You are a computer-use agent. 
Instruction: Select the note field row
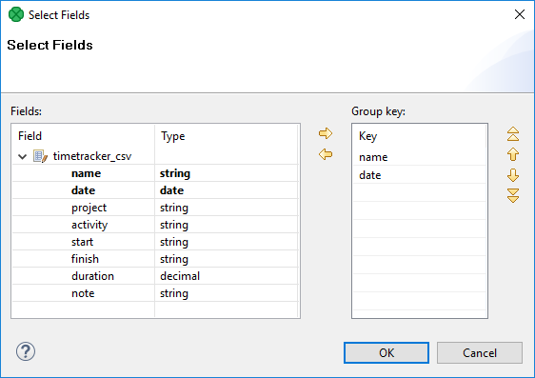[x=155, y=293]
